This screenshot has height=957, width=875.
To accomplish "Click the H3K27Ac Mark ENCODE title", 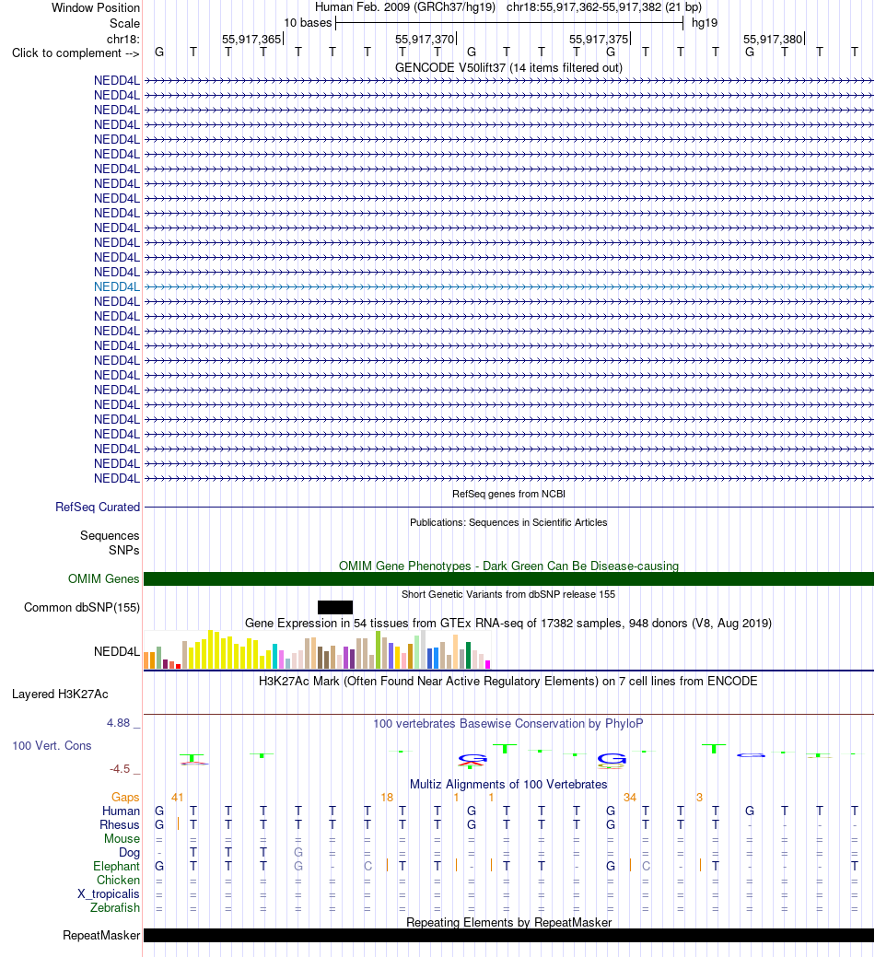I will tap(508, 681).
